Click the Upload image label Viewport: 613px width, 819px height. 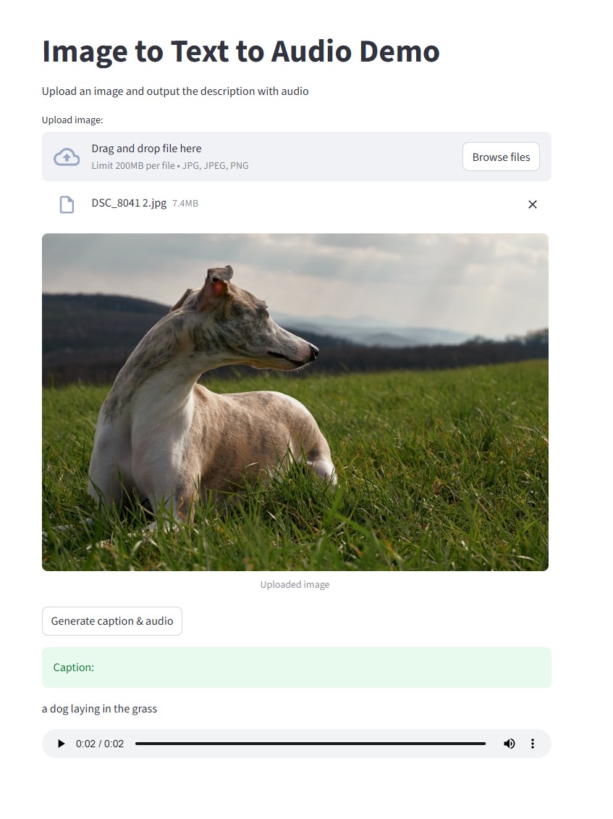pos(72,120)
